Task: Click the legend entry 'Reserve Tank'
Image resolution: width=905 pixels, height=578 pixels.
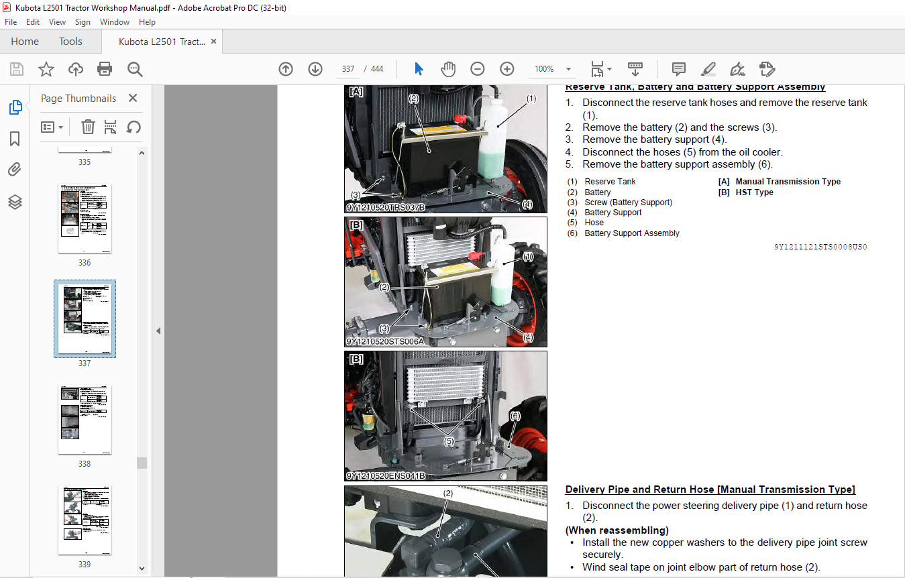Action: pos(610,182)
